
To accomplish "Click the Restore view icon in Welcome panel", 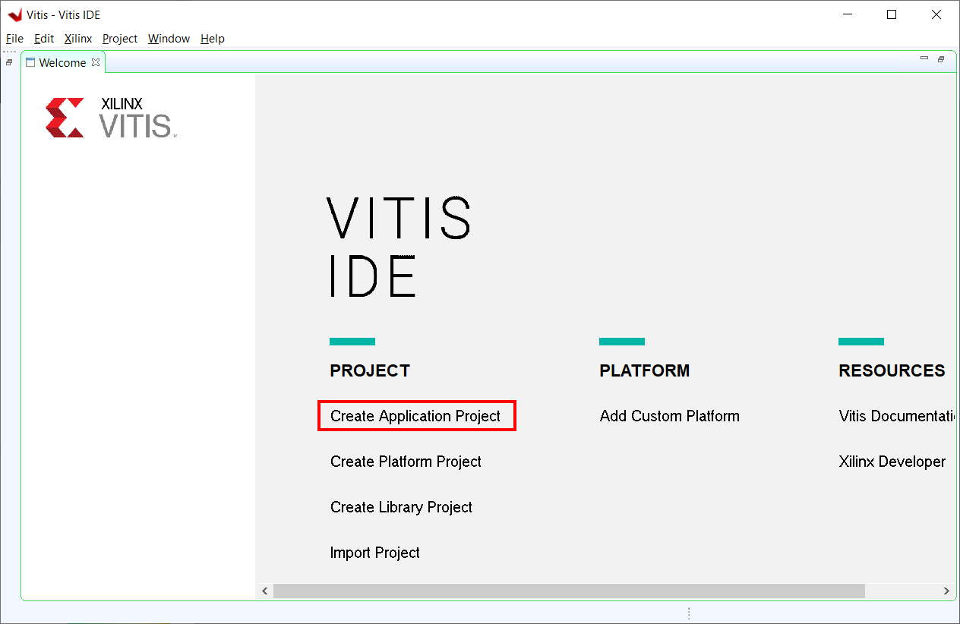I will pos(941,58).
